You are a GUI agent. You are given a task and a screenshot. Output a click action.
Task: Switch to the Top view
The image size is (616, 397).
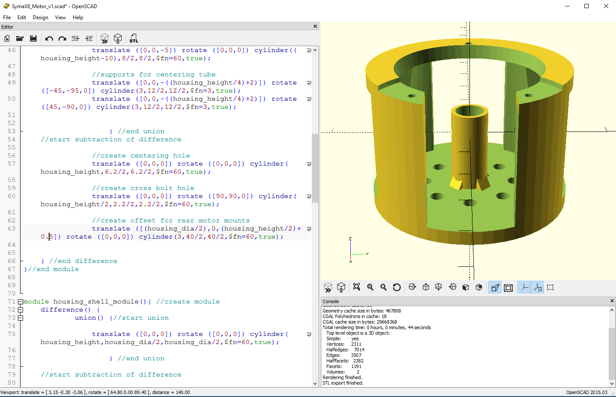426,287
